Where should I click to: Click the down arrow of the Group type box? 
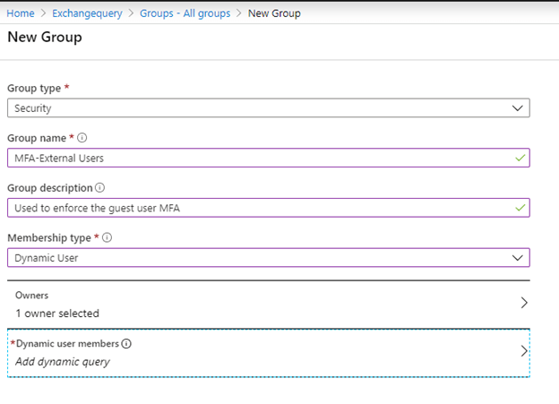tap(517, 107)
